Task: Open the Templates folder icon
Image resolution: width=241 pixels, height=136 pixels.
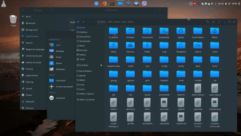Action: [x=181, y=45]
